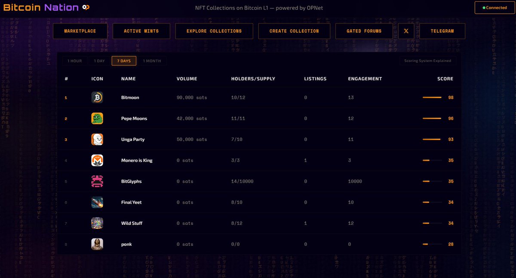The width and height of the screenshot is (516, 278).
Task: Click the 93 score value
Action: pyautogui.click(x=451, y=139)
